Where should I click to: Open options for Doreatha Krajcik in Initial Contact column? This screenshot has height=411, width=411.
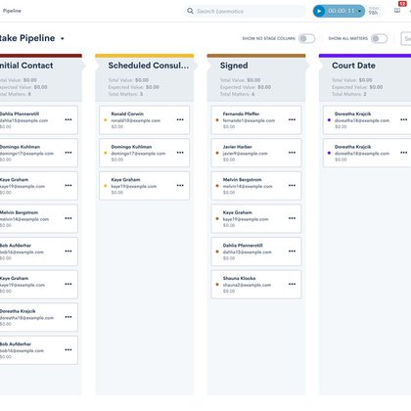point(68,317)
